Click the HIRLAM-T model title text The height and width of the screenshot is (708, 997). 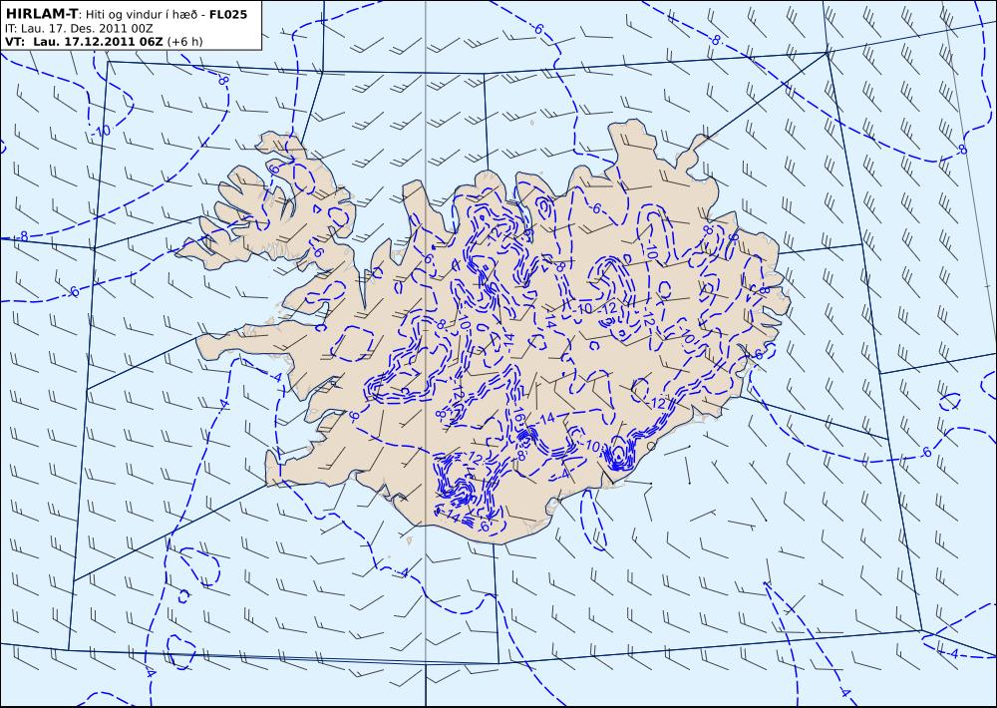41,13
